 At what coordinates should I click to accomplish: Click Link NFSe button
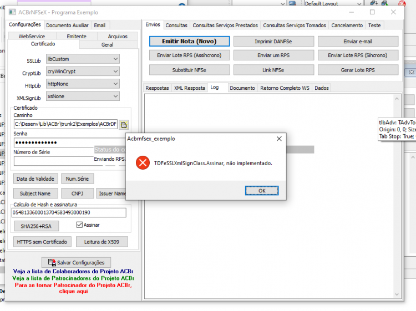pyautogui.click(x=273, y=70)
